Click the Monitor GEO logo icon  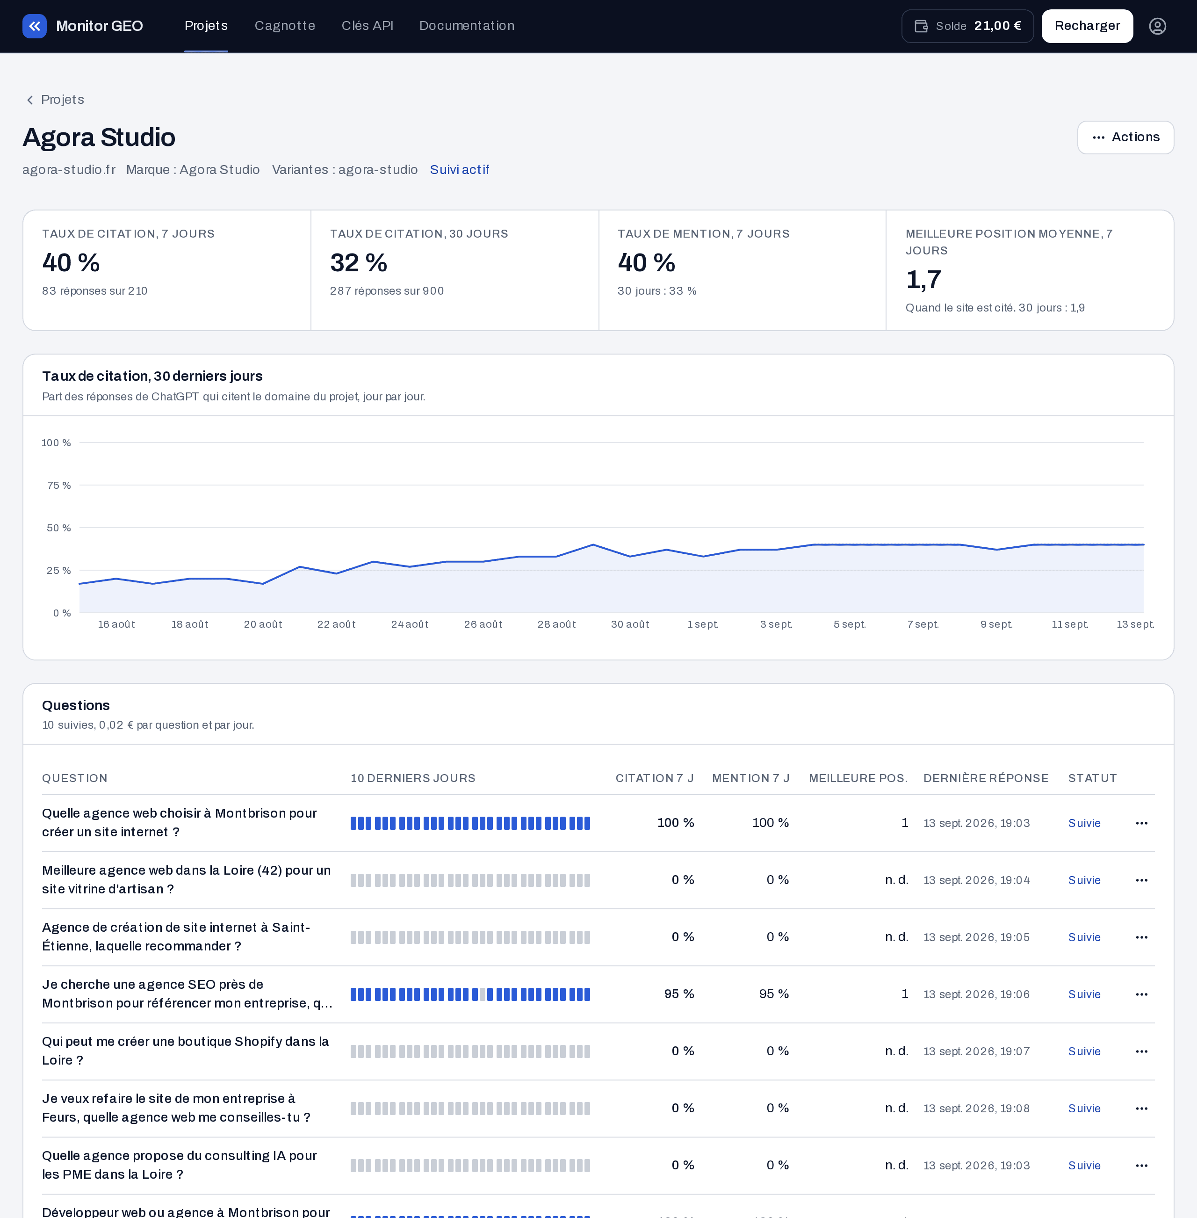click(35, 26)
